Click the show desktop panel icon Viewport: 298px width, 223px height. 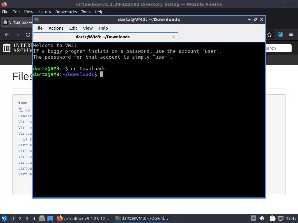point(50,218)
